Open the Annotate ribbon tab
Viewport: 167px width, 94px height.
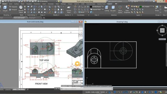click(51, 4)
